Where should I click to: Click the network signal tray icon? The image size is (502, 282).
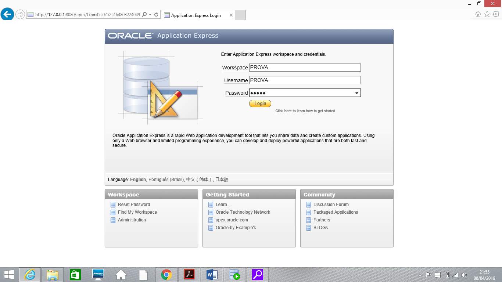[x=455, y=275]
